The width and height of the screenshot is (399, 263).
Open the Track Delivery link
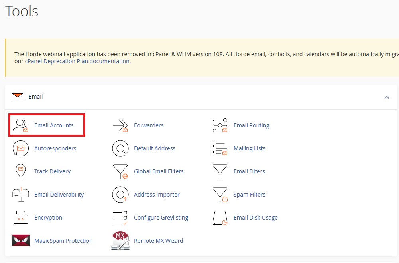pos(53,171)
